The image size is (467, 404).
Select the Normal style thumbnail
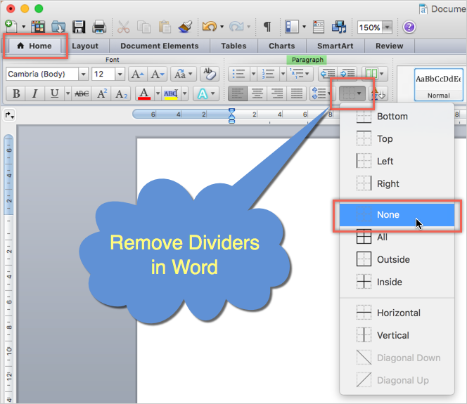click(x=438, y=83)
